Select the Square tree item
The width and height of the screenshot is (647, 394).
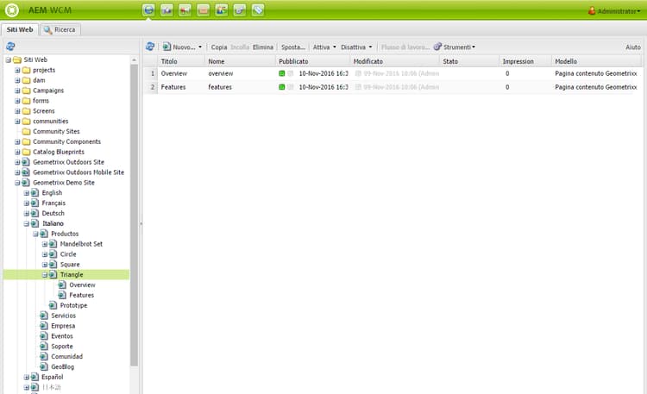pos(70,265)
